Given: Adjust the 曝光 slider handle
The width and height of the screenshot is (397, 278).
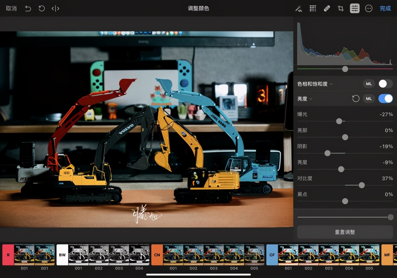Looking at the screenshot, I should [x=339, y=121].
